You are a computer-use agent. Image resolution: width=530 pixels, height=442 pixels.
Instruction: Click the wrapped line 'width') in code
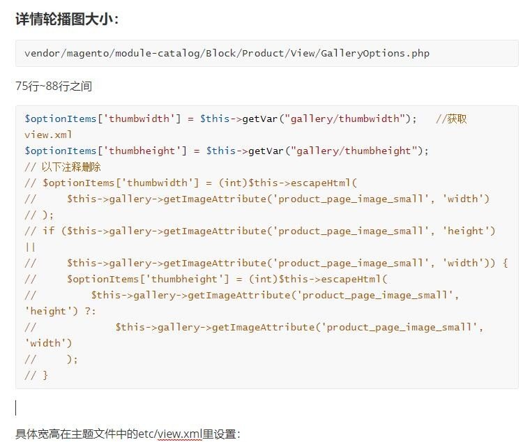point(48,343)
